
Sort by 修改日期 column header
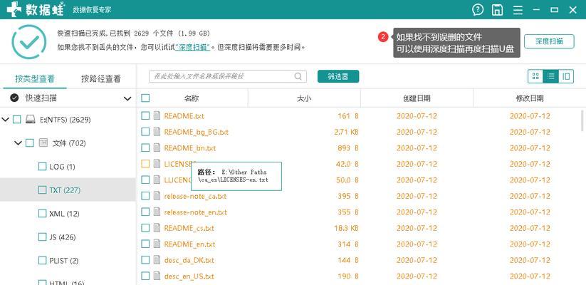pos(530,98)
